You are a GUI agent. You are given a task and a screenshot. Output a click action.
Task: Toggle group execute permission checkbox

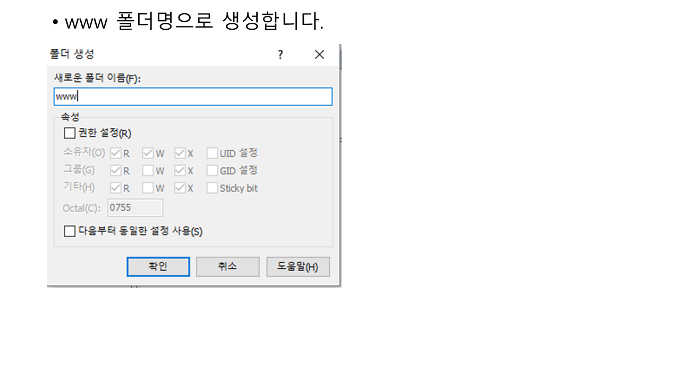pyautogui.click(x=180, y=171)
